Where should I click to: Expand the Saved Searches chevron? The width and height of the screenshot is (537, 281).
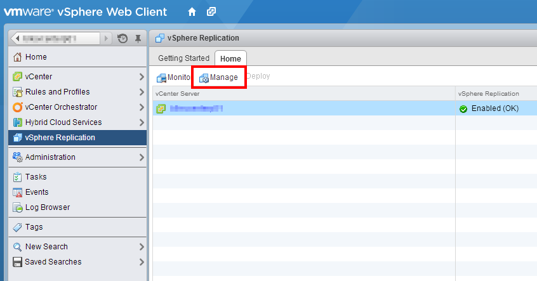click(x=142, y=262)
